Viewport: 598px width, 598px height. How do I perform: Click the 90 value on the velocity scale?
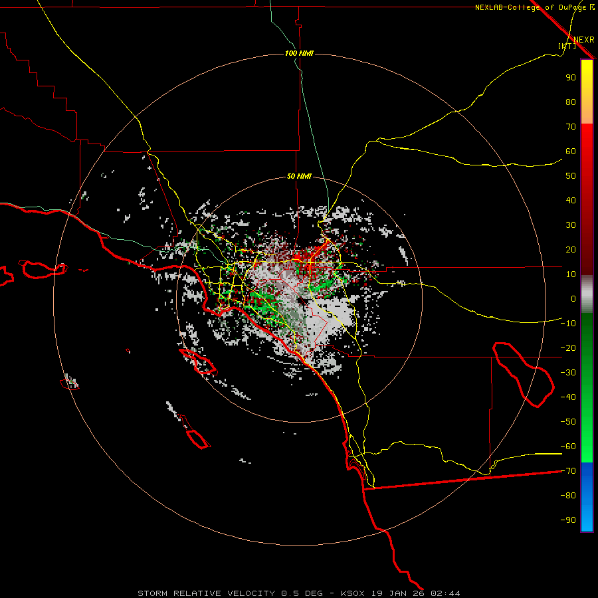571,78
